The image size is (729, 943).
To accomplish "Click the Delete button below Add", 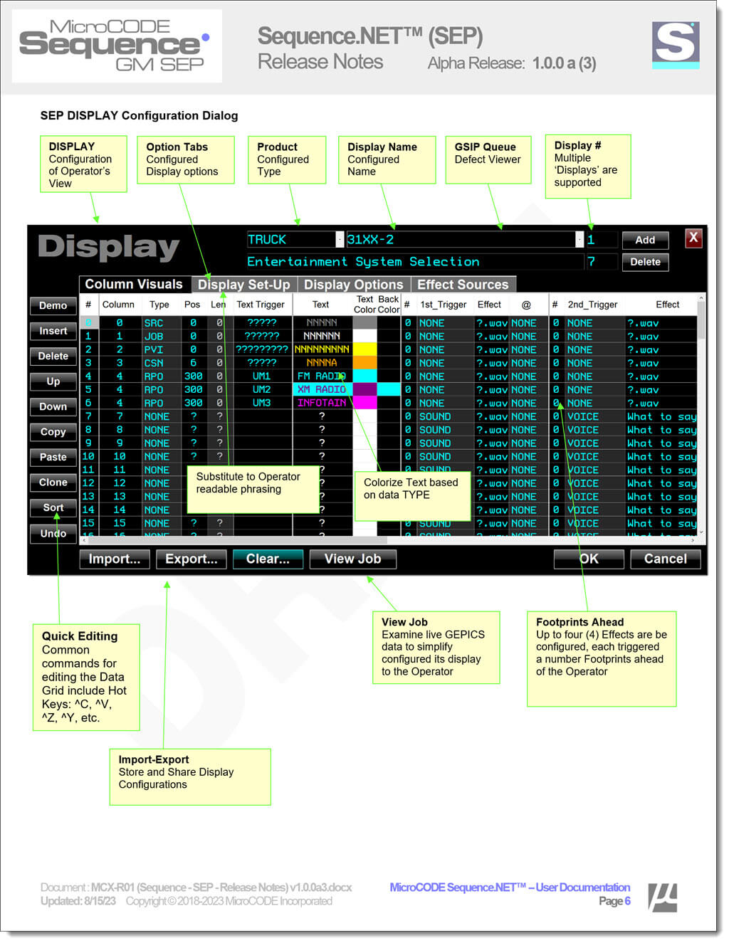I will click(x=645, y=262).
